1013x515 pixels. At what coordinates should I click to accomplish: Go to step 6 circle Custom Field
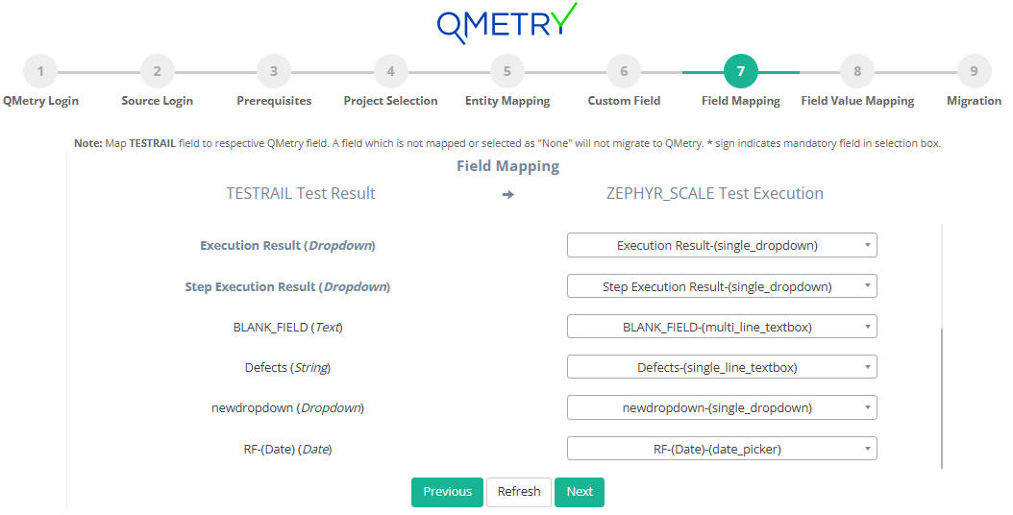tap(624, 71)
